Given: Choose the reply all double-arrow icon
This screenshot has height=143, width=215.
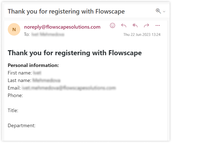Looking at the screenshot, I should pyautogui.click(x=135, y=26).
